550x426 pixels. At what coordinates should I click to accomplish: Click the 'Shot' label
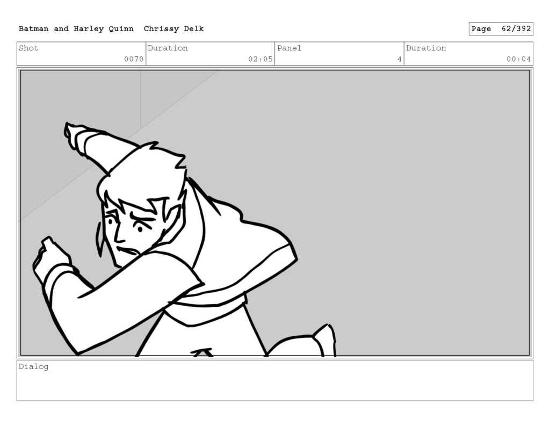(28, 48)
